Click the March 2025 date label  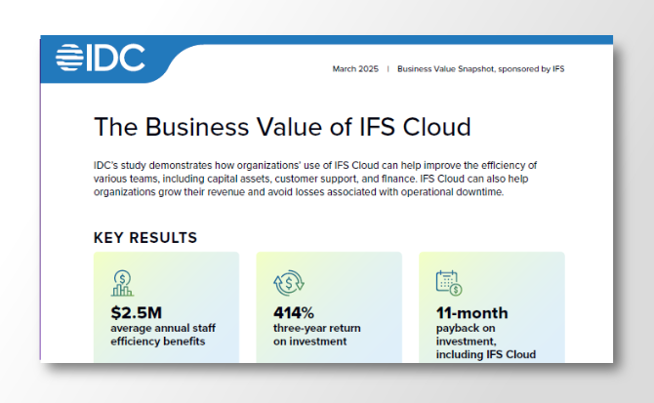coord(353,69)
